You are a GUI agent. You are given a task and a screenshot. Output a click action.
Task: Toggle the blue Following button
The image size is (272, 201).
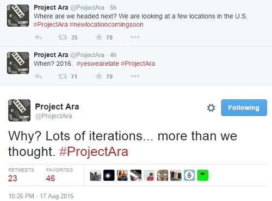click(244, 108)
